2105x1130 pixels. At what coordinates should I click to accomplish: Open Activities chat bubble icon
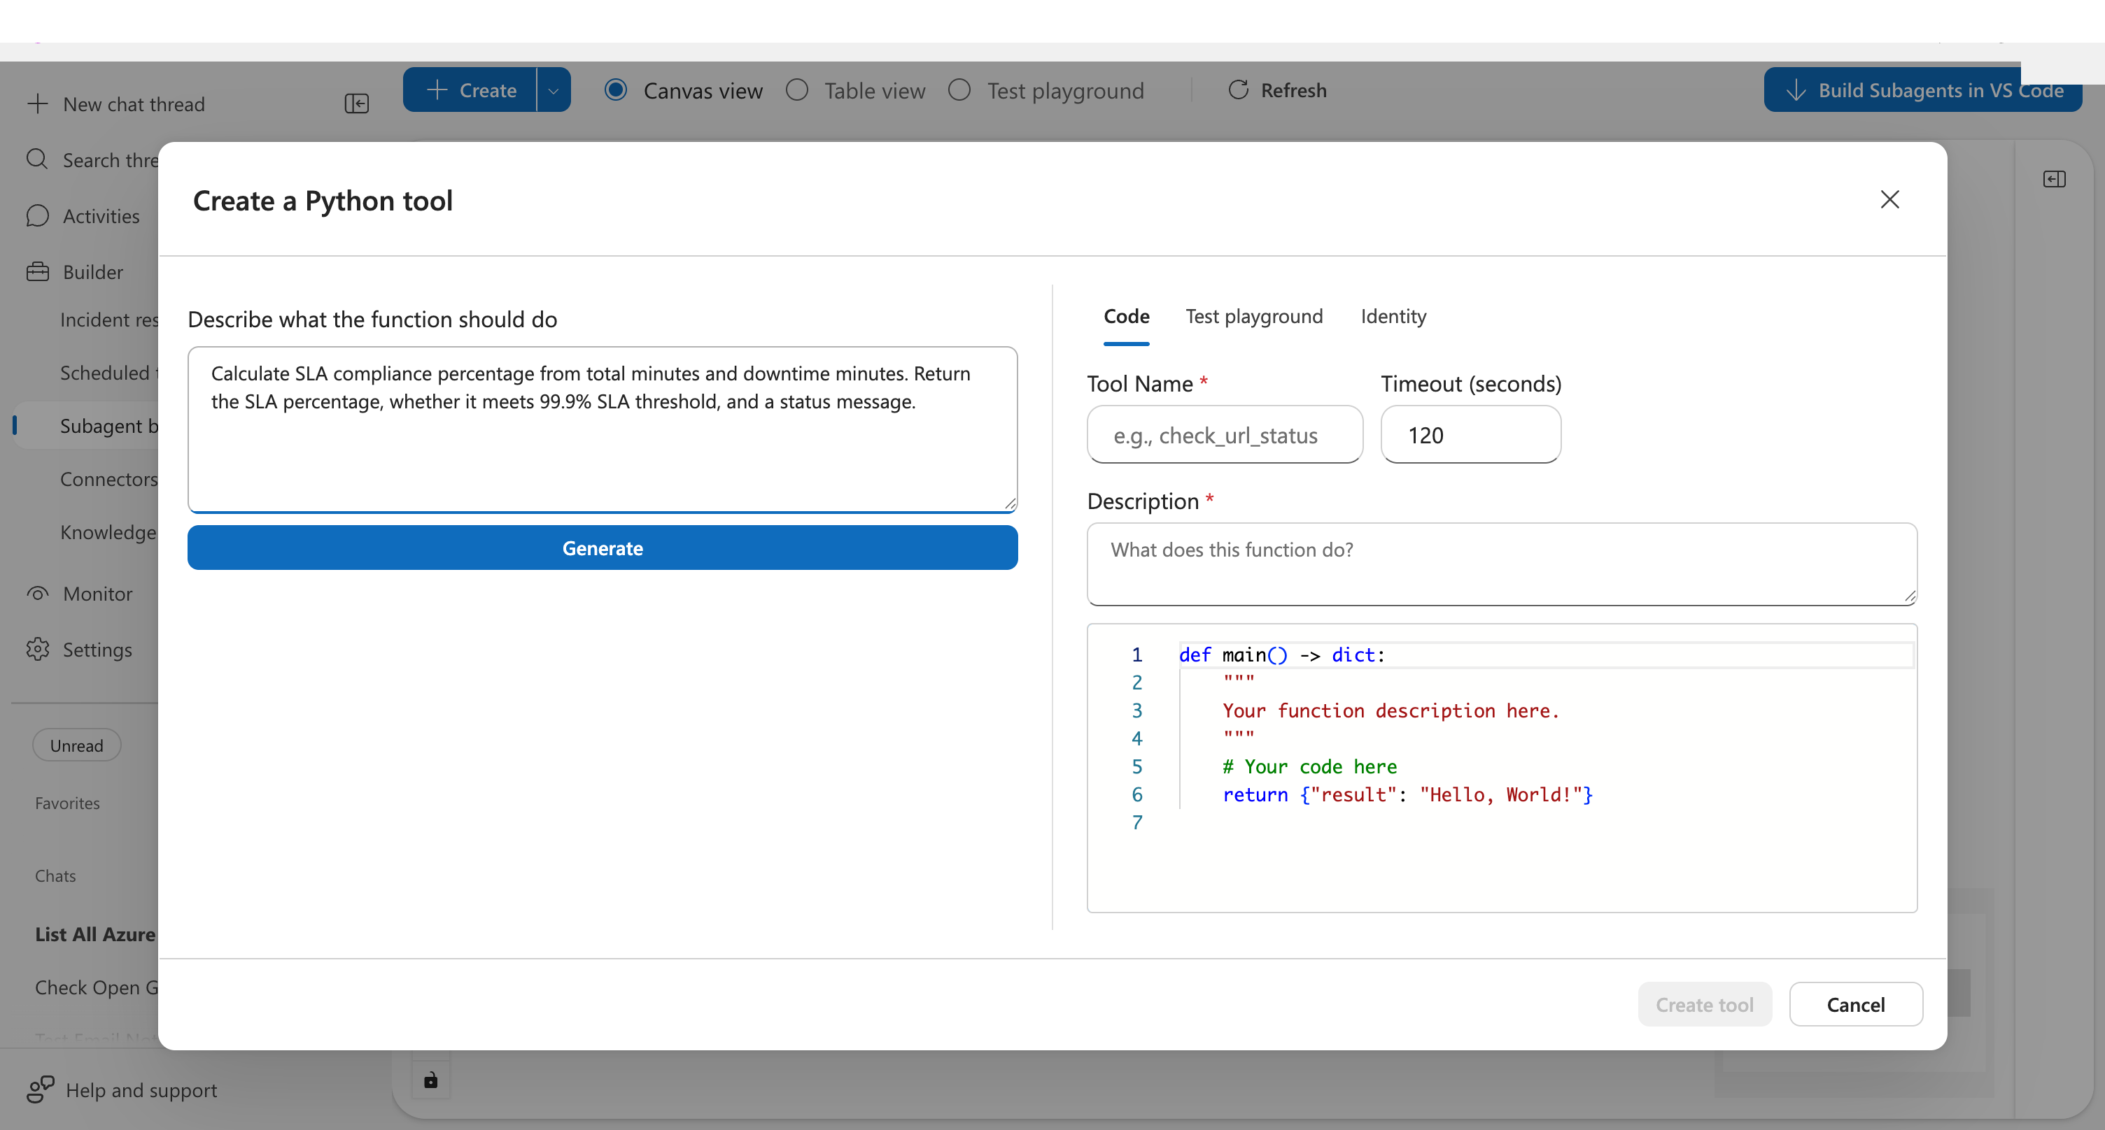click(x=37, y=215)
